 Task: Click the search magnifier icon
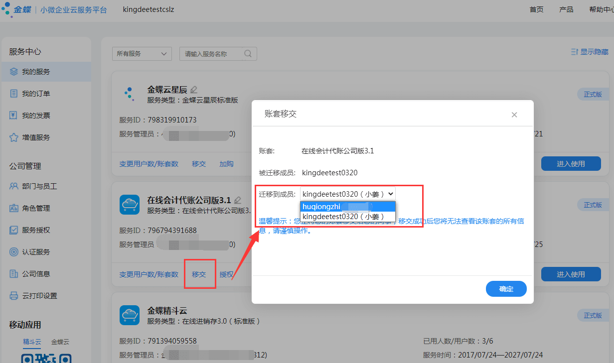248,54
